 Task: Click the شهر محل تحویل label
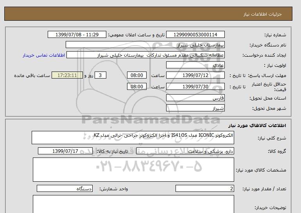269,108
